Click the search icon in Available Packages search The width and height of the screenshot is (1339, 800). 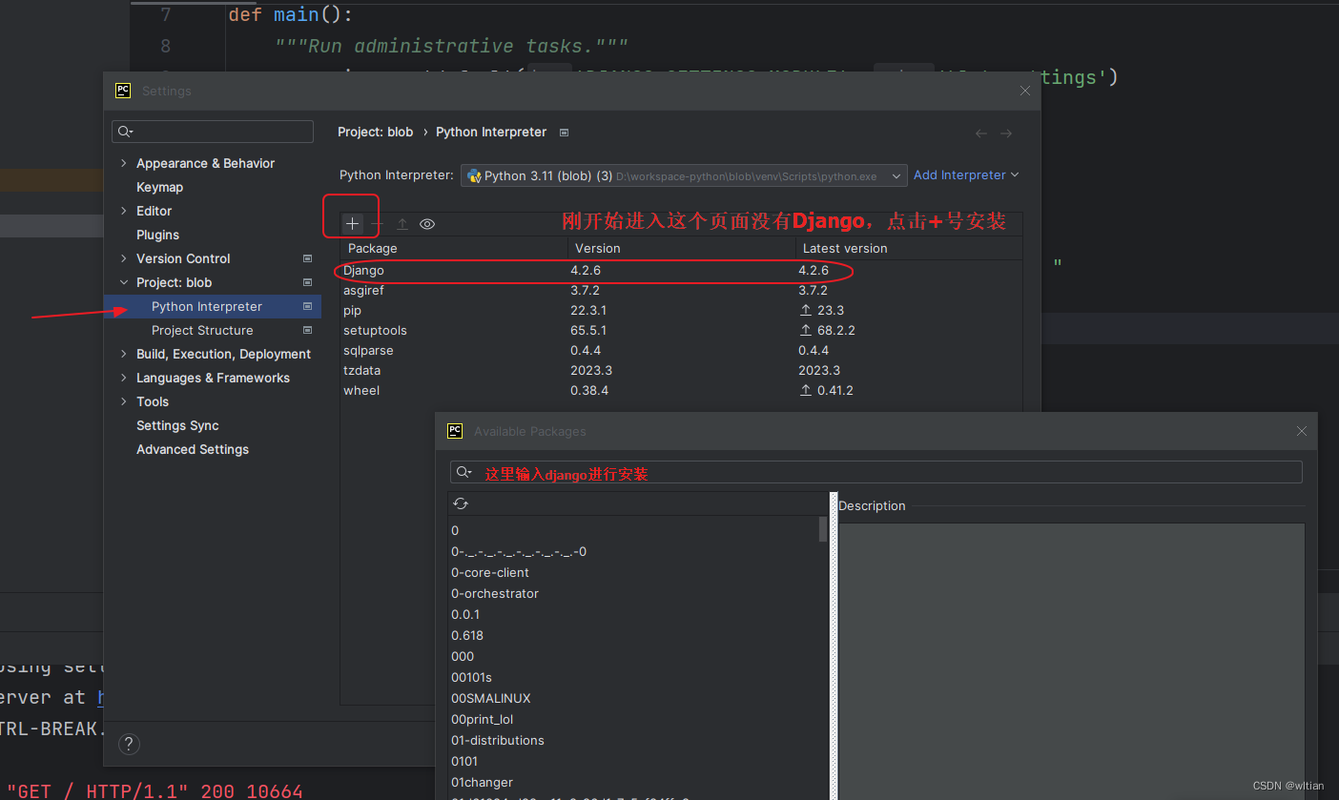pyautogui.click(x=463, y=472)
